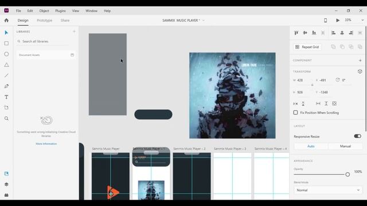Select the Text tool
Screen dimensions: 367x206
pos(6,97)
